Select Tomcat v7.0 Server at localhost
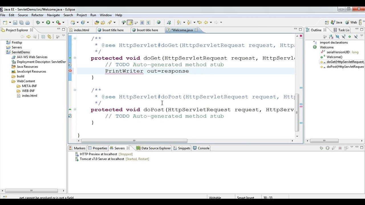The height and width of the screenshot is (205, 365). pos(102,159)
